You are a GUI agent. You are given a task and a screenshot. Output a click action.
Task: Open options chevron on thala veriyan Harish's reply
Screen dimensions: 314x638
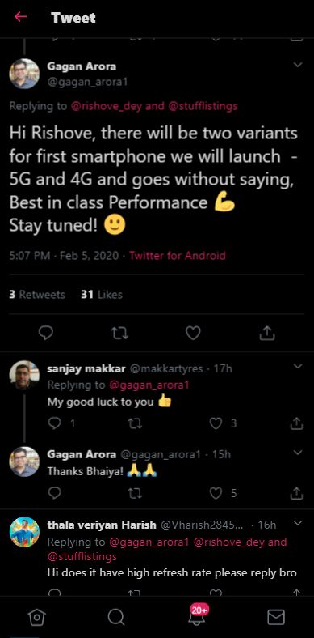pyautogui.click(x=298, y=523)
